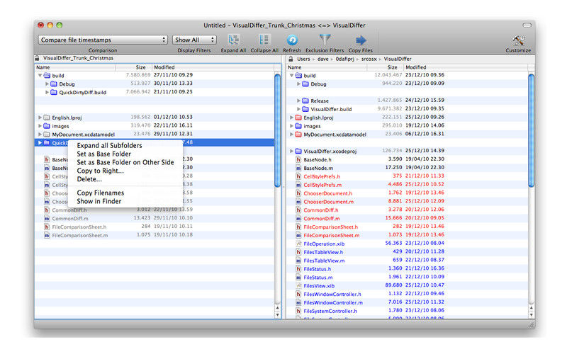
Task: Click the red English.lproj folder icon on right
Action: [298, 118]
